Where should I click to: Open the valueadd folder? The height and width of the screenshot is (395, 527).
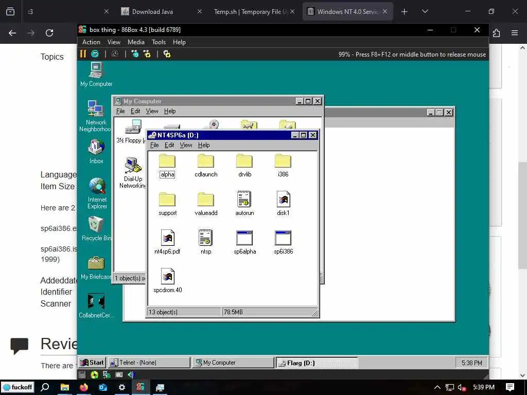206,204
